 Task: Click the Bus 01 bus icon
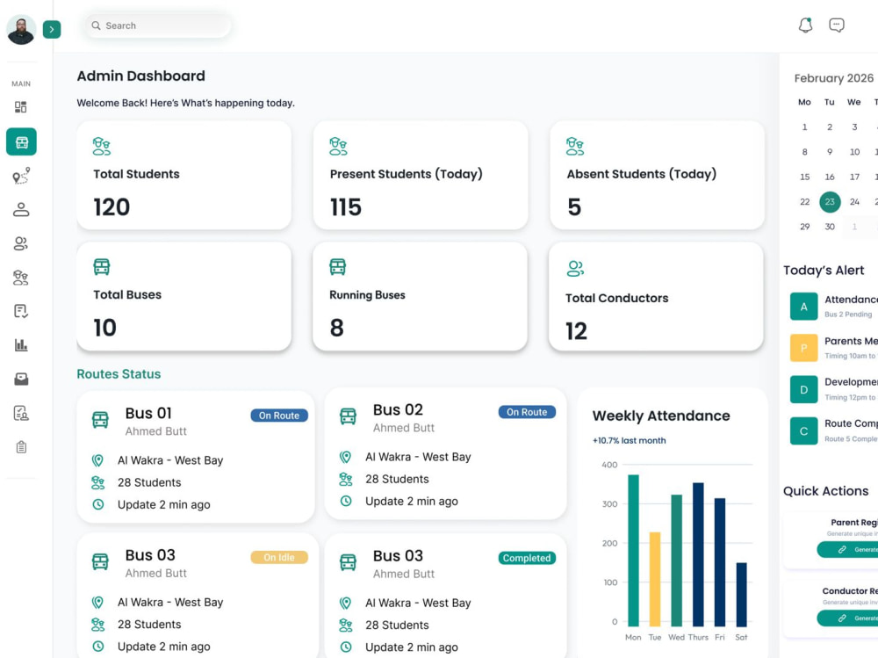(100, 420)
